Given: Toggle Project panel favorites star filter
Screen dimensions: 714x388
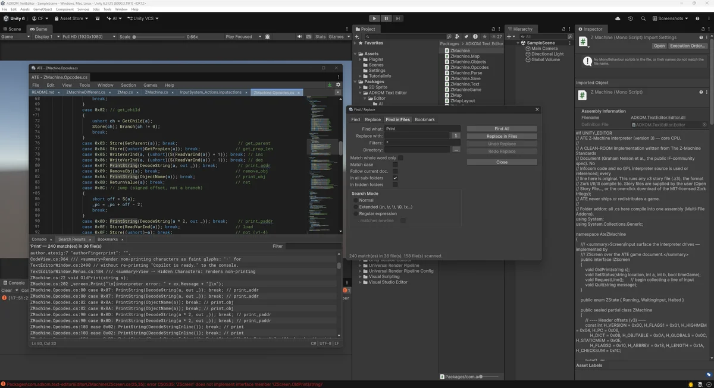Looking at the screenshot, I should (x=486, y=37).
